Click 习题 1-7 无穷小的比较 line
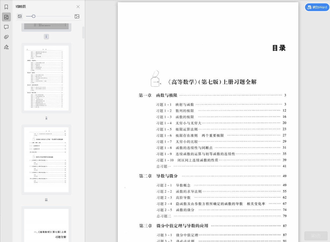 (221, 142)
